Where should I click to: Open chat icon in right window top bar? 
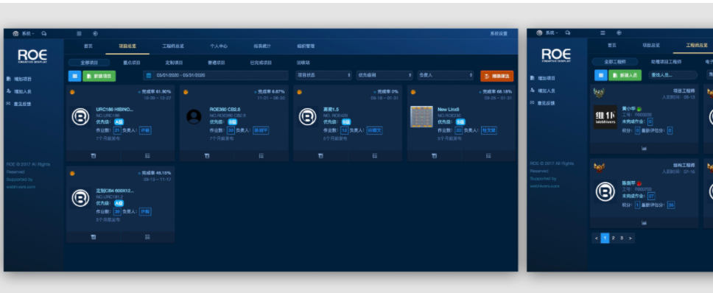click(x=567, y=33)
